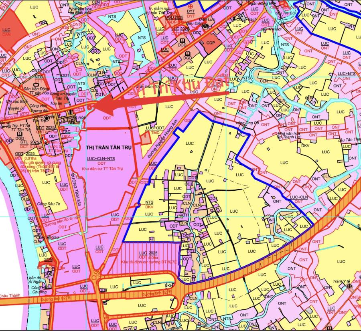
Task: Click the NH. Chính Sách label
Action: click(243, 19)
